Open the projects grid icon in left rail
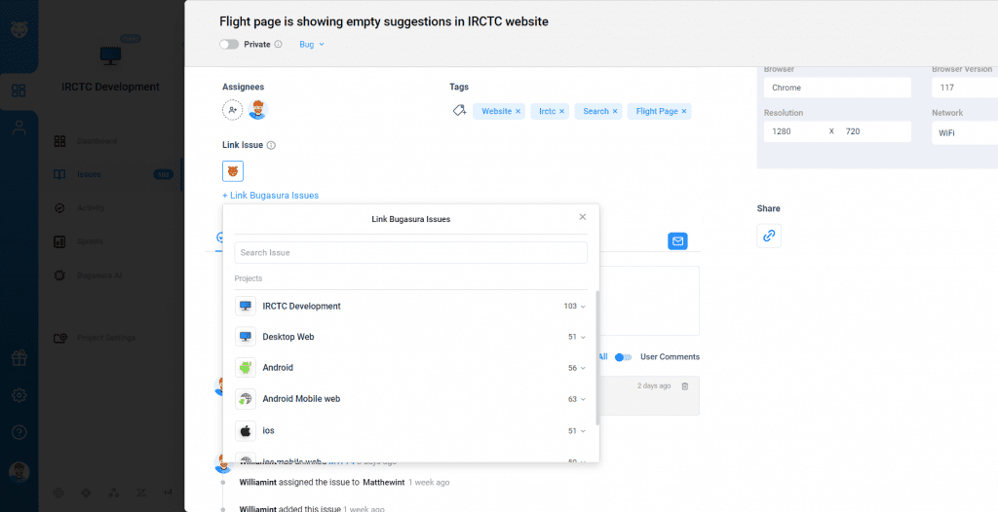 point(19,91)
